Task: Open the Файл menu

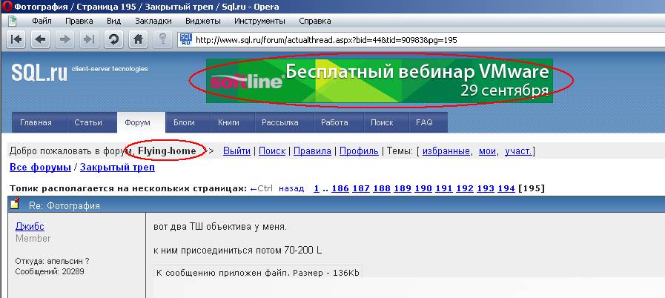Action: pos(42,21)
